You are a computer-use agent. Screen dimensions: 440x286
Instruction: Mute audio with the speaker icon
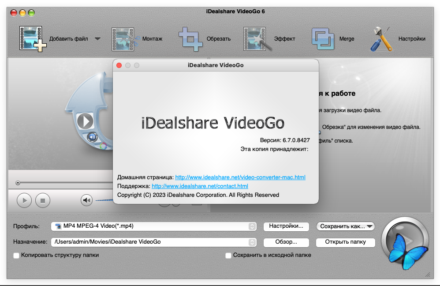[87, 200]
